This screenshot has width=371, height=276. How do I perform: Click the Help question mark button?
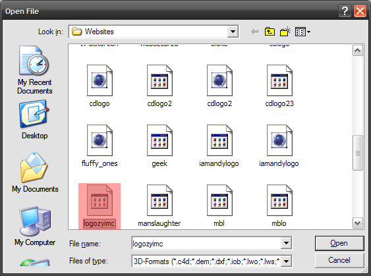point(345,11)
